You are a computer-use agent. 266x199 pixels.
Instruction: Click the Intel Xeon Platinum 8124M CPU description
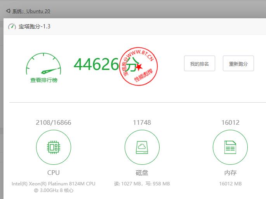click(x=54, y=187)
